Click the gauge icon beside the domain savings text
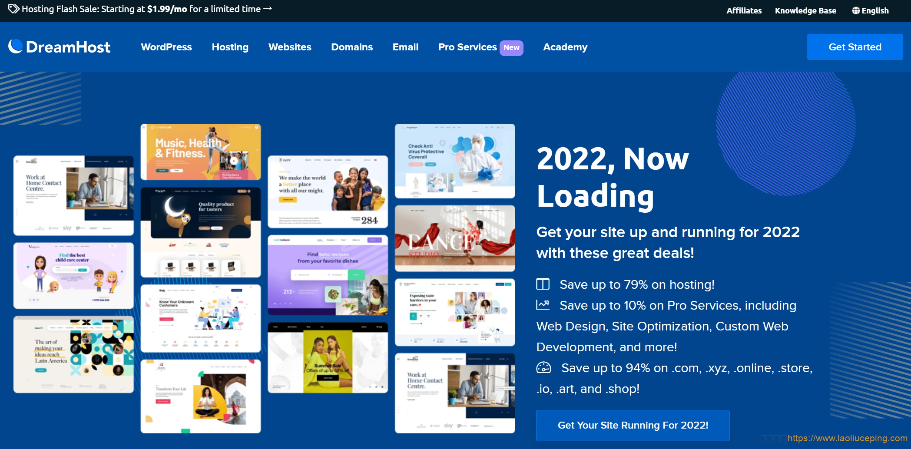Screen dimensions: 911x449 tap(543, 368)
